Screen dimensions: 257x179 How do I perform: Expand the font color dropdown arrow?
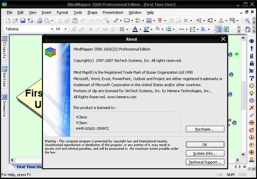(140, 29)
